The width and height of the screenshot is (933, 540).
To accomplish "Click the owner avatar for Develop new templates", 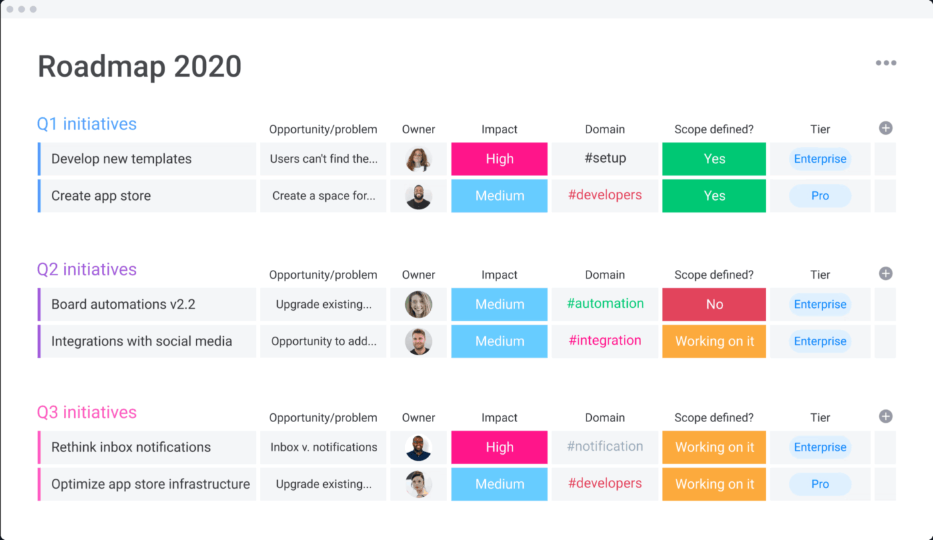I will 419,159.
